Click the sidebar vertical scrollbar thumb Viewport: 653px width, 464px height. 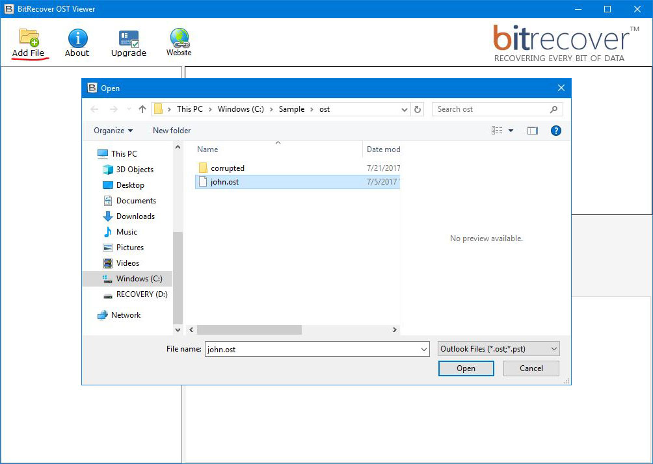tap(178, 278)
